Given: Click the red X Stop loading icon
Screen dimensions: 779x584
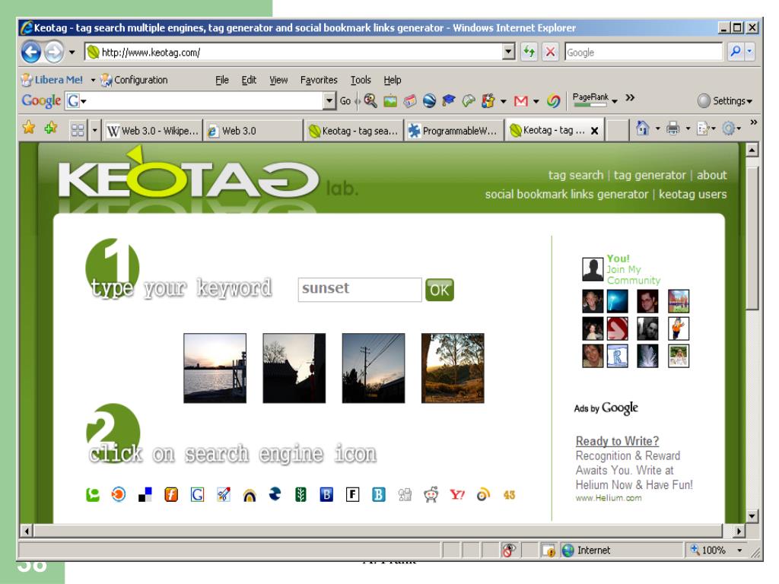Looking at the screenshot, I should [551, 52].
